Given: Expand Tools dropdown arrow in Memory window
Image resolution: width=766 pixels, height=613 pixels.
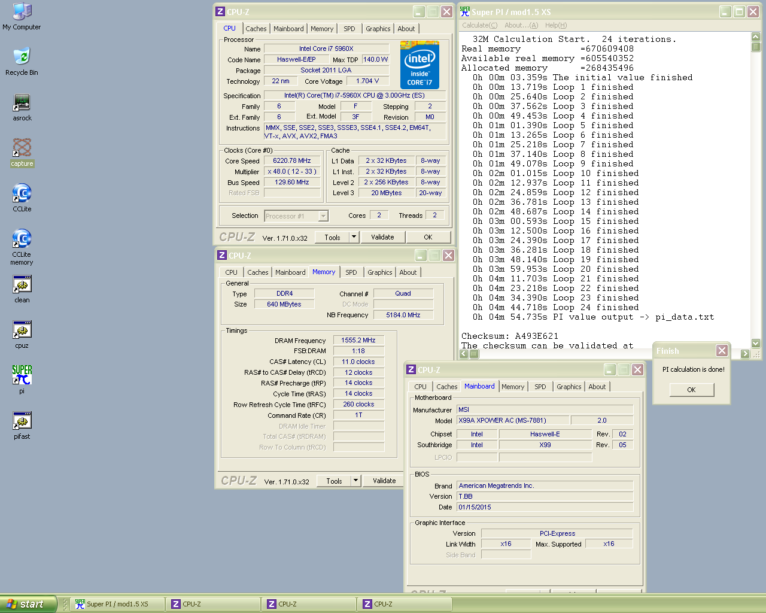Looking at the screenshot, I should click(355, 481).
